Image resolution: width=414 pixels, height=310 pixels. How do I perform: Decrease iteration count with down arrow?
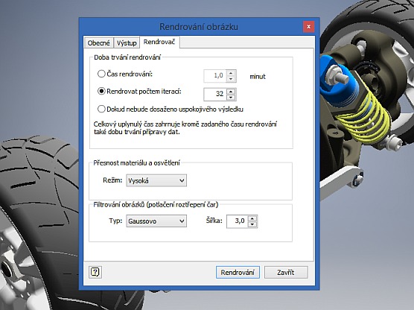[231, 98]
